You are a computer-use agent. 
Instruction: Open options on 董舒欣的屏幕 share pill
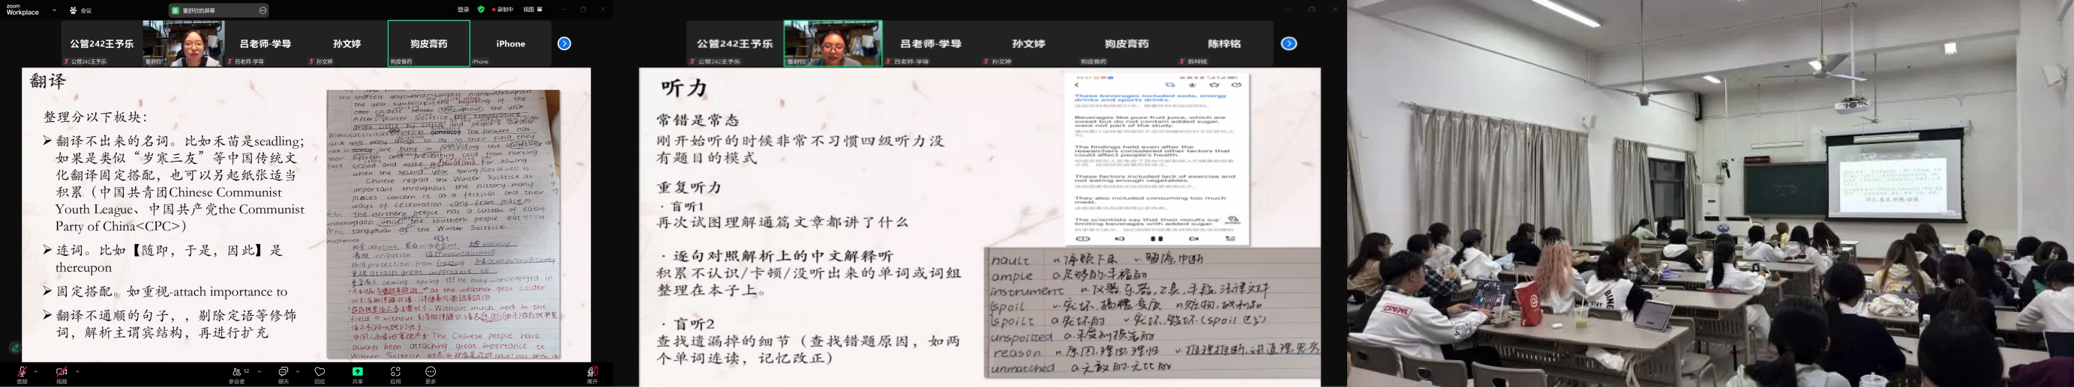tap(263, 10)
